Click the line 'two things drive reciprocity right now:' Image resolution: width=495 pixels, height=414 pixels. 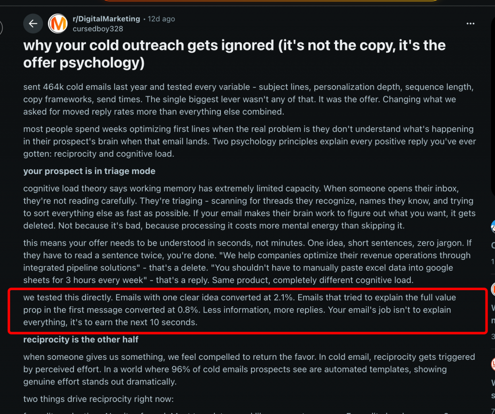pyautogui.click(x=99, y=399)
